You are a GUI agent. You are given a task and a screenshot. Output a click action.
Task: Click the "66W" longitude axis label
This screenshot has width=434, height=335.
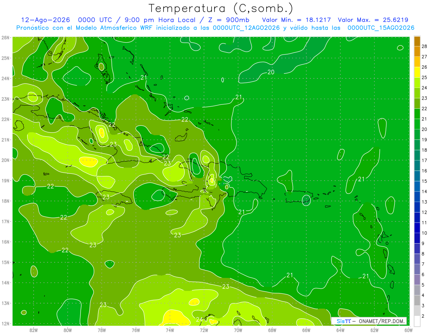(306, 330)
